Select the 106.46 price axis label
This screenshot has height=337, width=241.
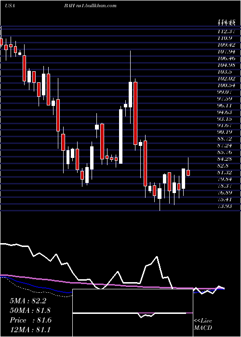pos(227,58)
